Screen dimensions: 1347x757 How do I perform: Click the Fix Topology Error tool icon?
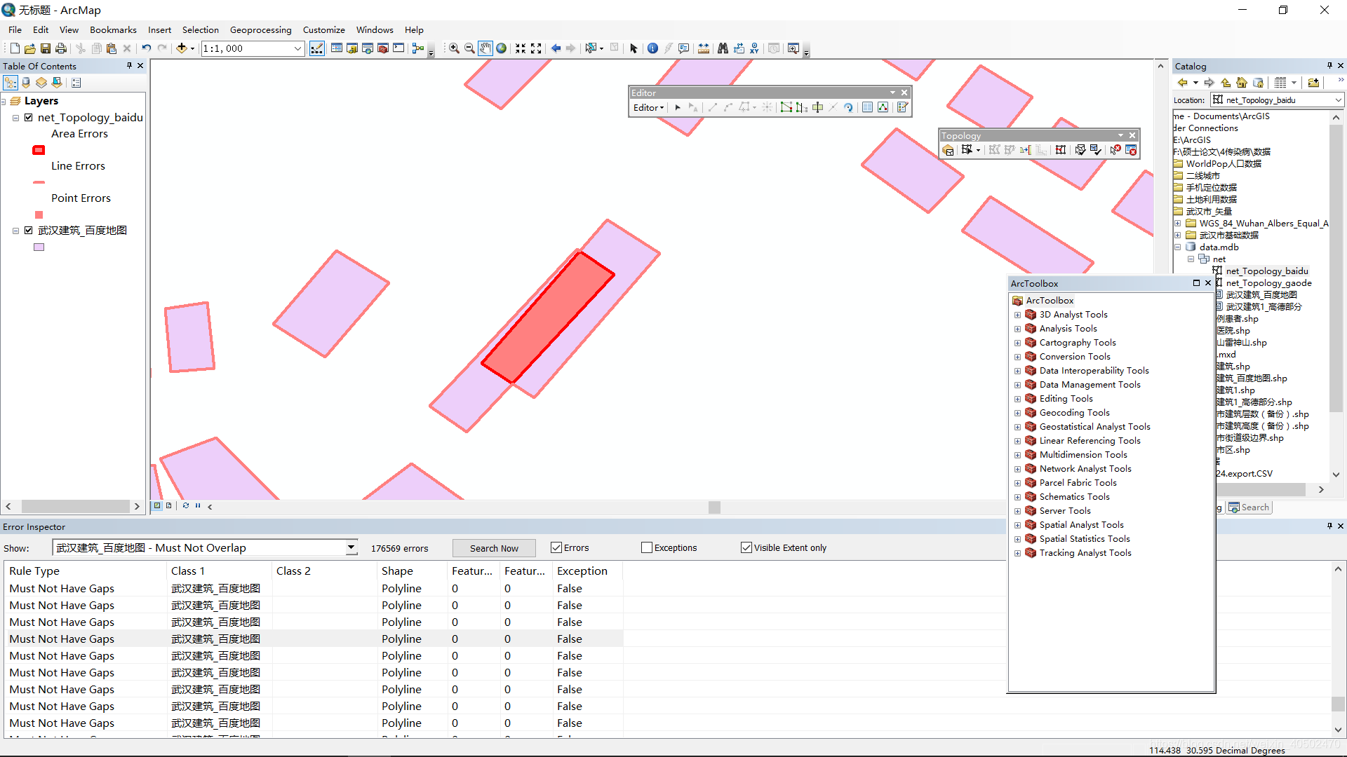tap(1115, 150)
